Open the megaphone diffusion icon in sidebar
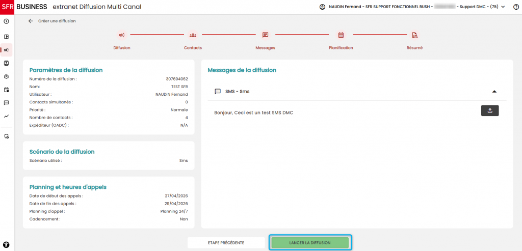The image size is (522, 251). pos(6,50)
